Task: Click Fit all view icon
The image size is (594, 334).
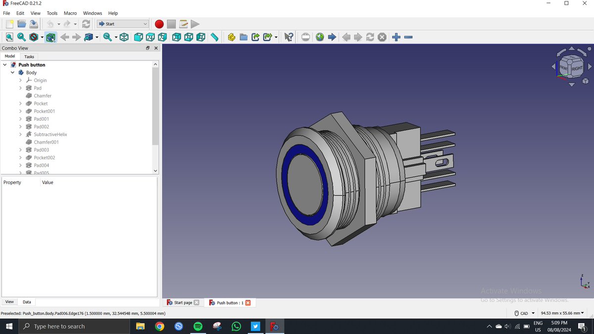Action: 9,37
